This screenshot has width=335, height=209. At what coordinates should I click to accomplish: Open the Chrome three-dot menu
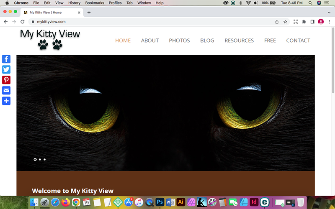pos(330,22)
